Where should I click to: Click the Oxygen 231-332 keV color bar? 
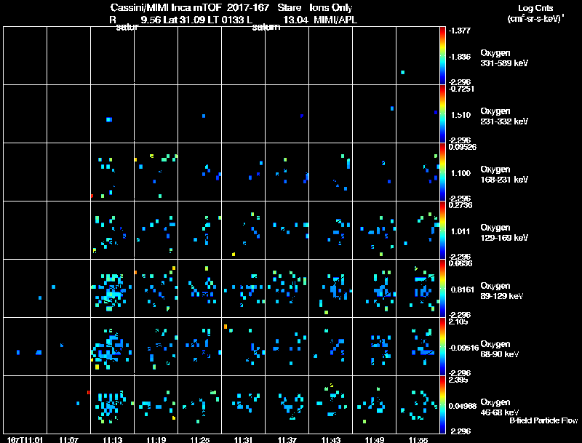pos(442,114)
